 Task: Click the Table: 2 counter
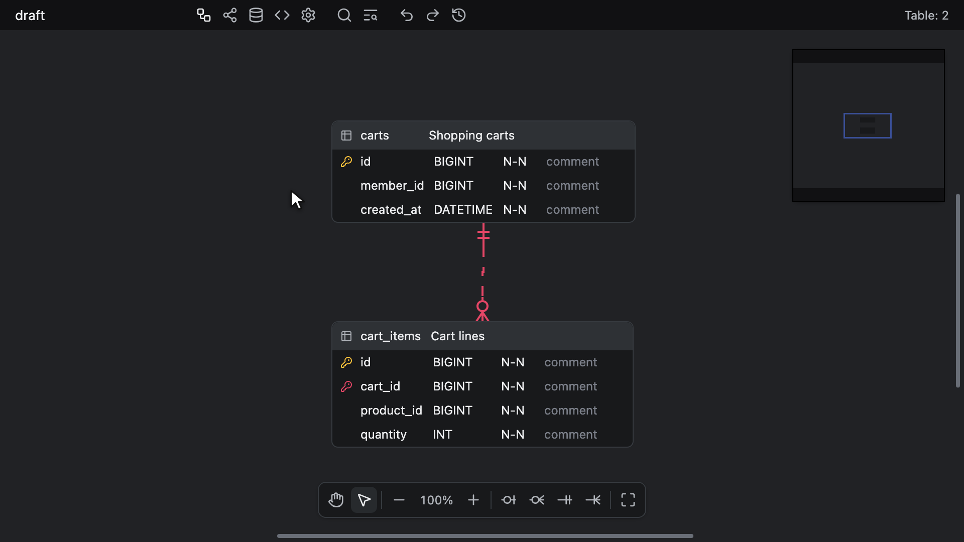click(926, 16)
